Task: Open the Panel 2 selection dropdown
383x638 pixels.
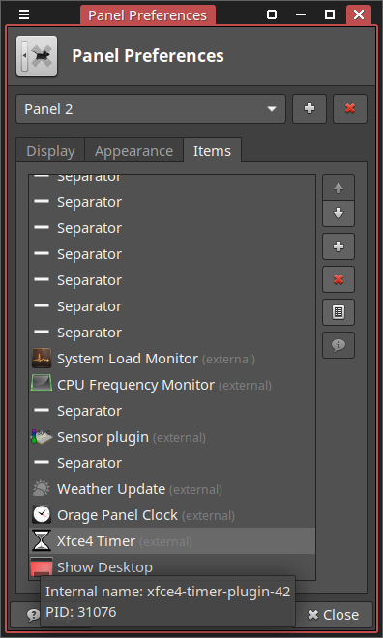Action: 151,109
